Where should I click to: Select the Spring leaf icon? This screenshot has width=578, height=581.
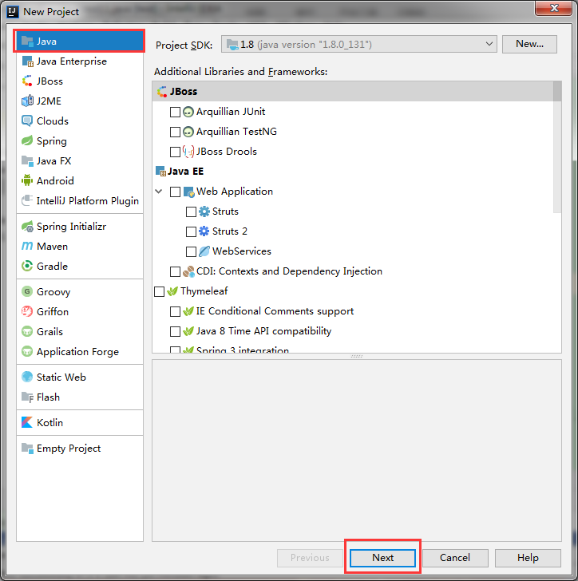pos(27,140)
